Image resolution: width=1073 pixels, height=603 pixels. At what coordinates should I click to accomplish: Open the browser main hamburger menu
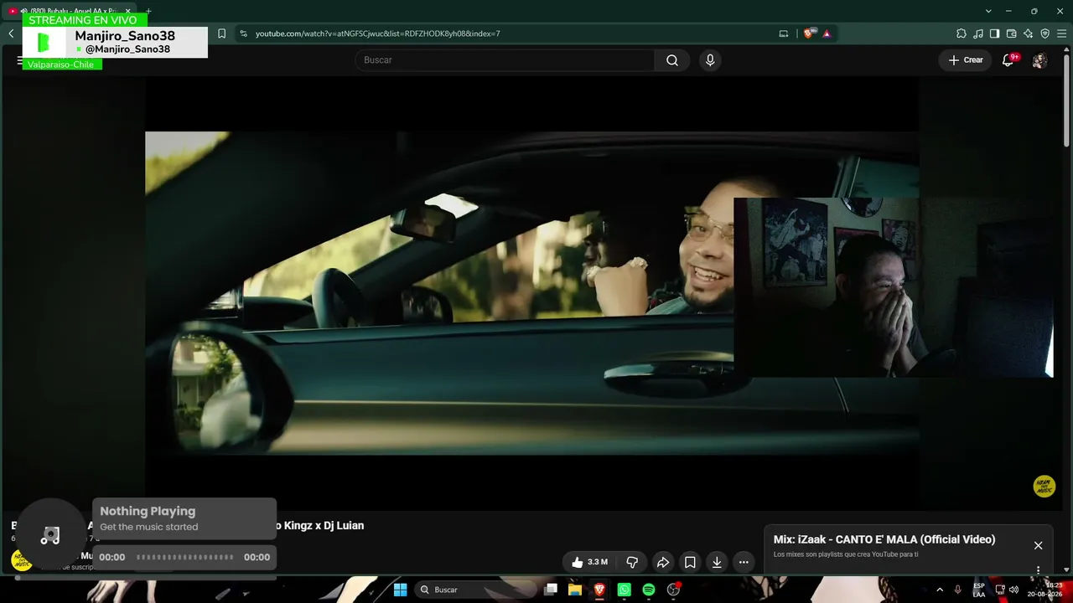[x=1061, y=33]
